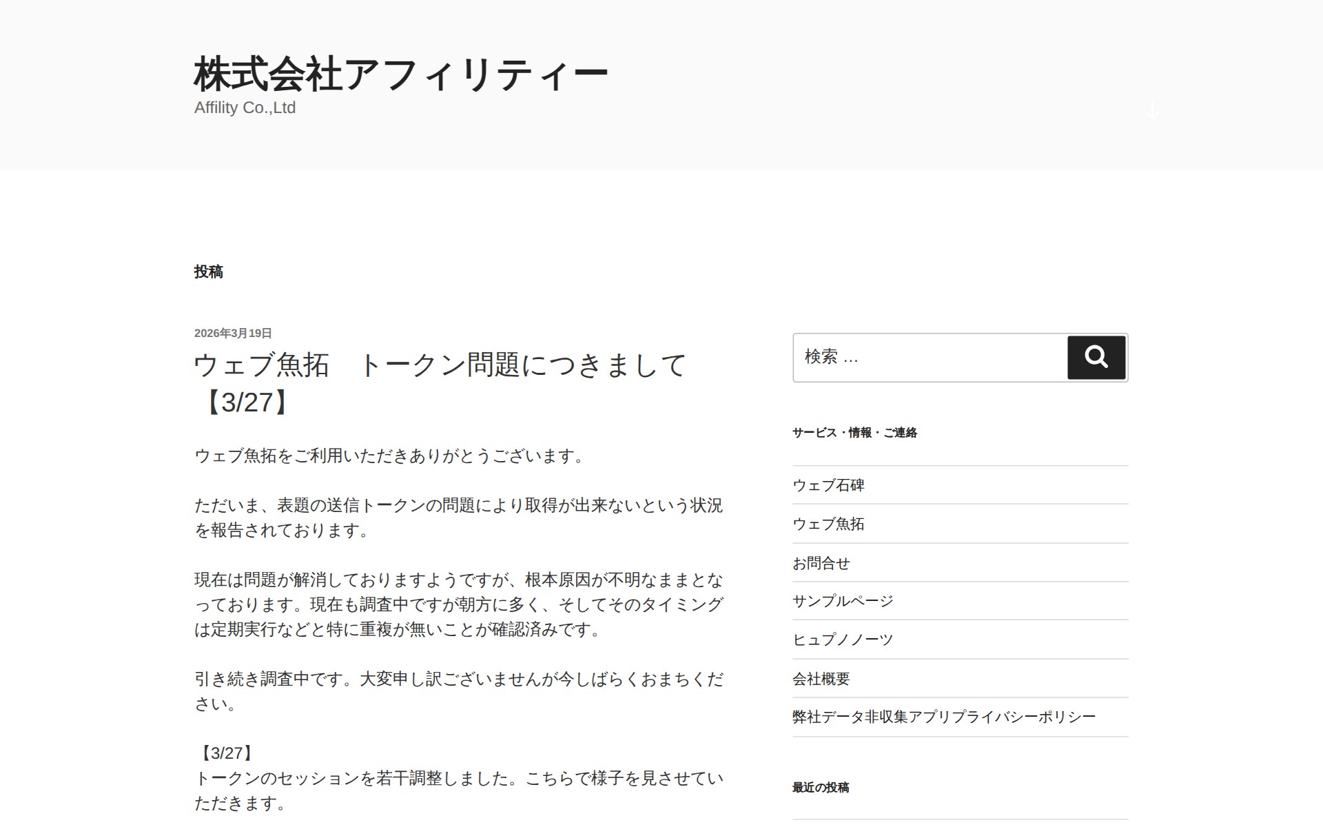1323x827 pixels.
Task: Click the 投稿 page heading
Action: 209,272
